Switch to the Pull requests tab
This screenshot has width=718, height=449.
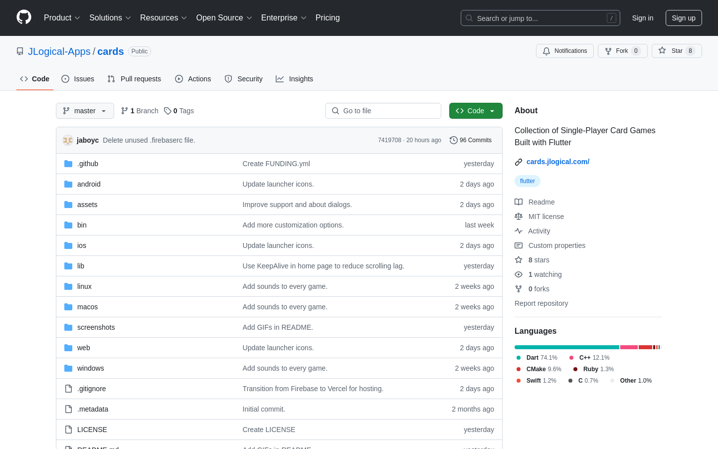pos(134,79)
